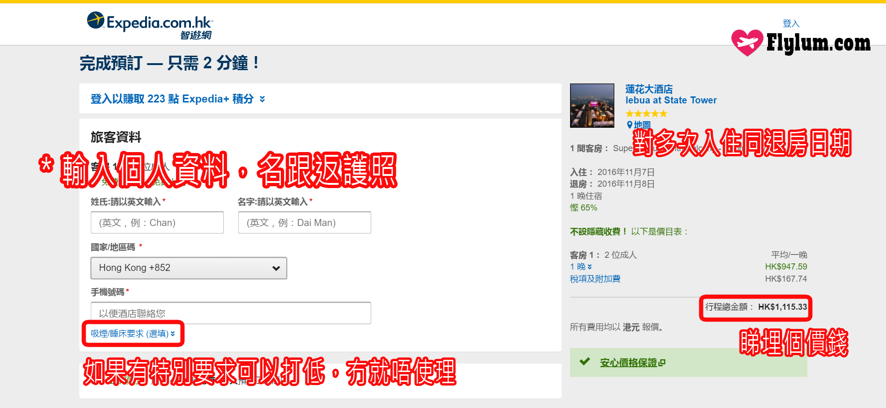Expand 吸煙/睡床要求 (選填) options
The image size is (886, 408).
(133, 334)
